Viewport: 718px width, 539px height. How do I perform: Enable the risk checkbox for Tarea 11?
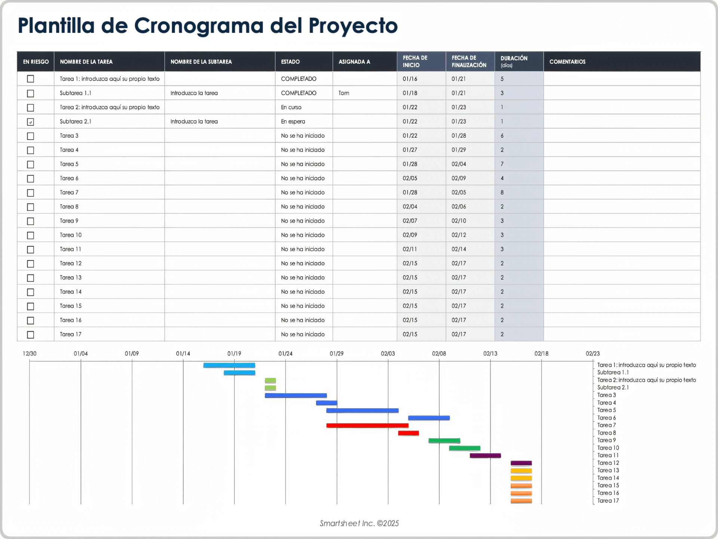(31, 250)
